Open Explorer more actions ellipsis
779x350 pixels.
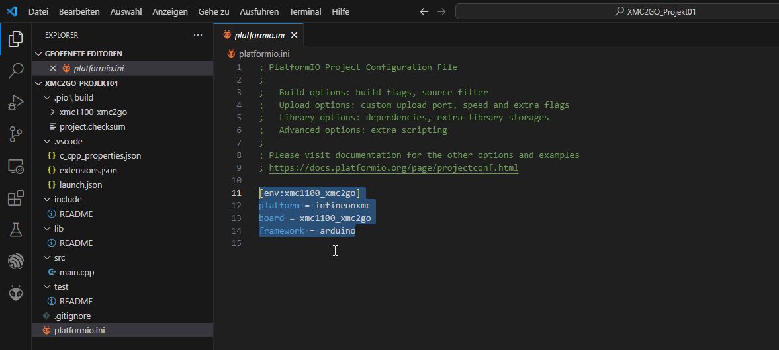point(198,35)
